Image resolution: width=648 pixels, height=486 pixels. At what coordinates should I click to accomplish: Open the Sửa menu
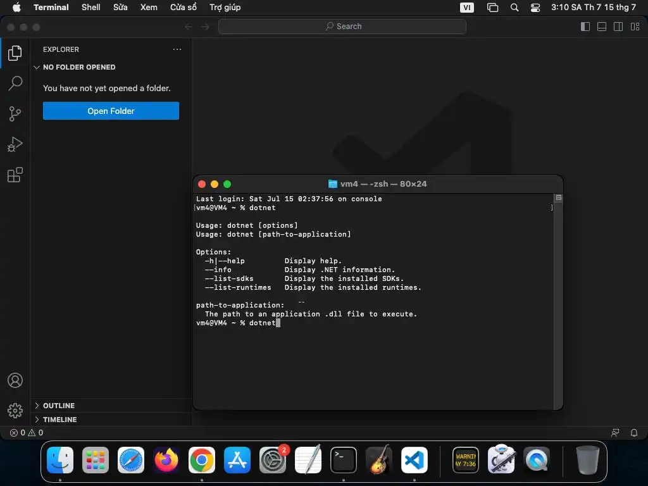point(120,7)
